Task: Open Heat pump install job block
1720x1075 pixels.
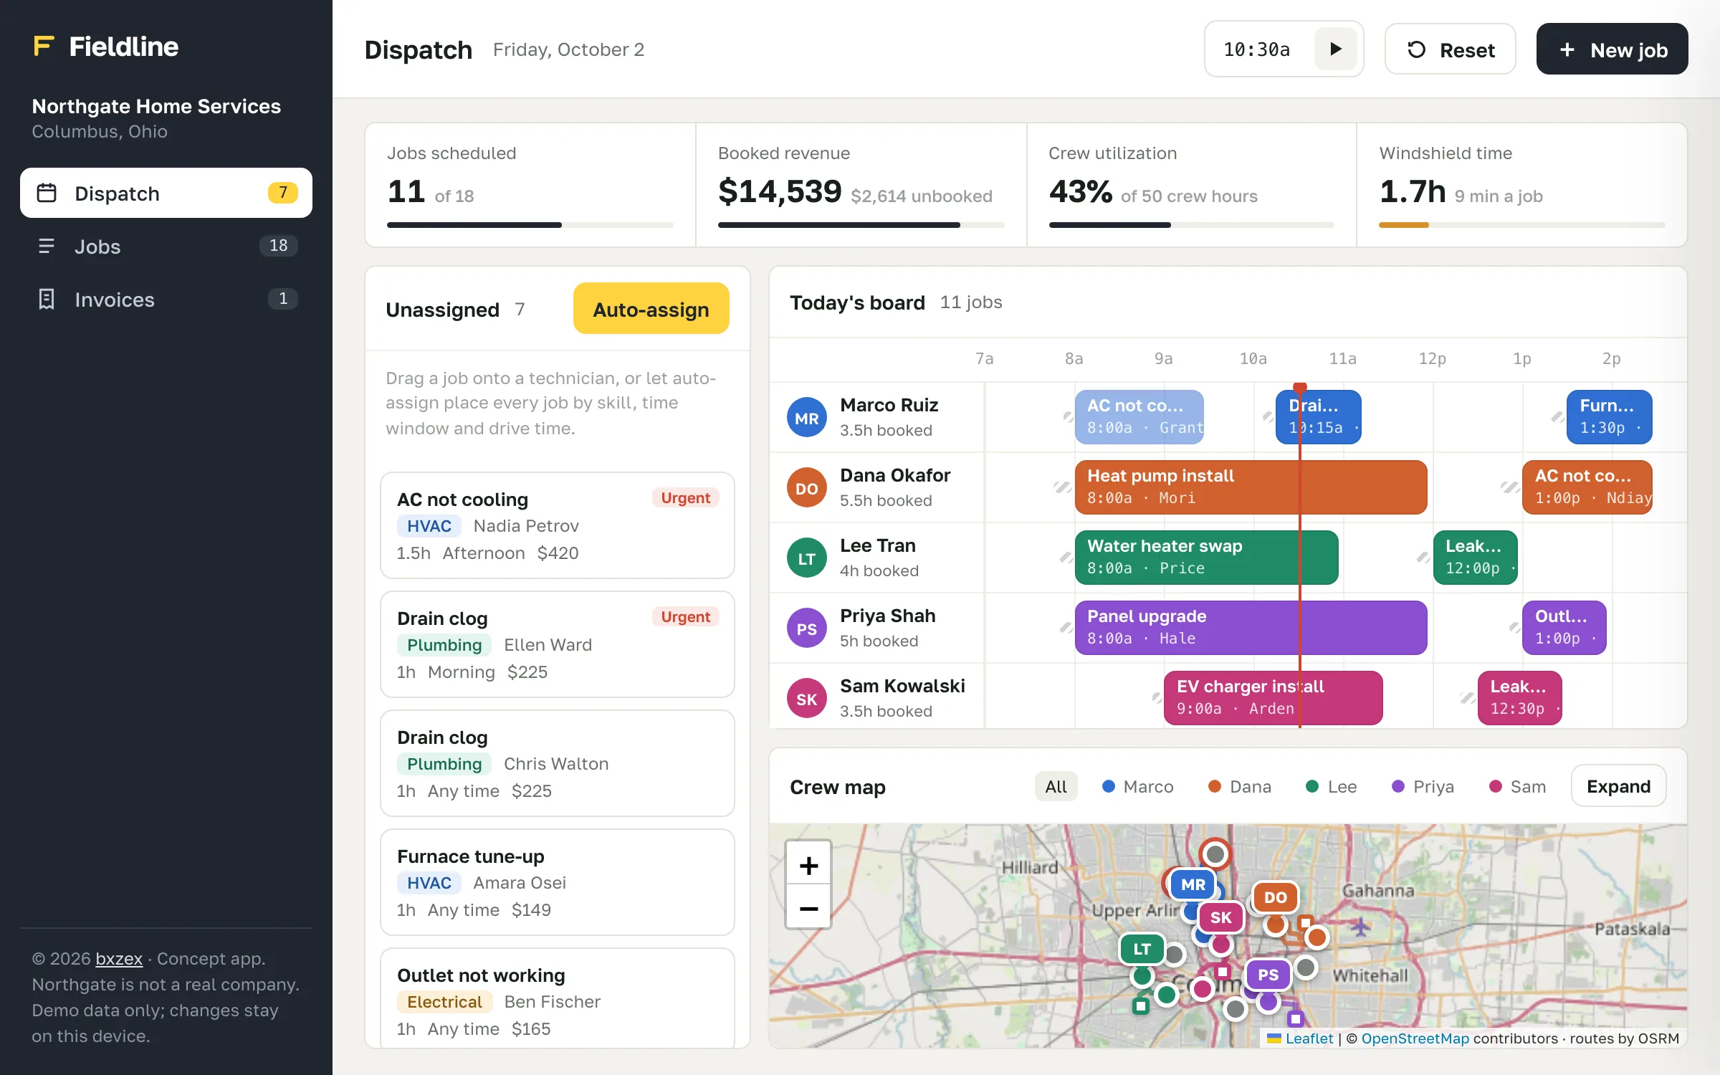Action: 1251,487
